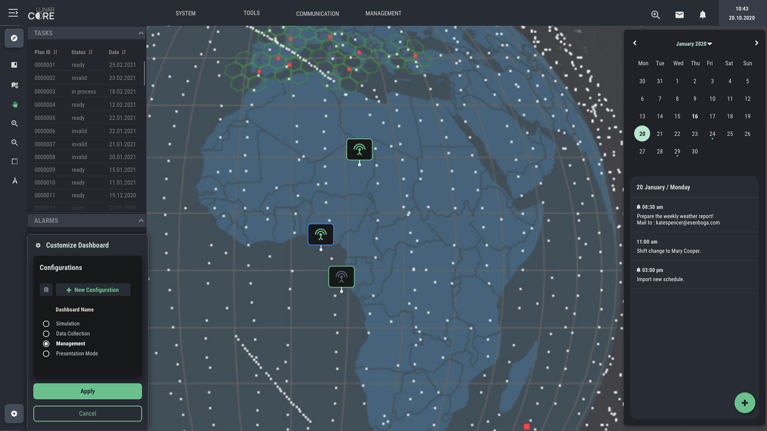The width and height of the screenshot is (767, 431).
Task: Click the northern antenna station marker on map
Action: point(360,150)
